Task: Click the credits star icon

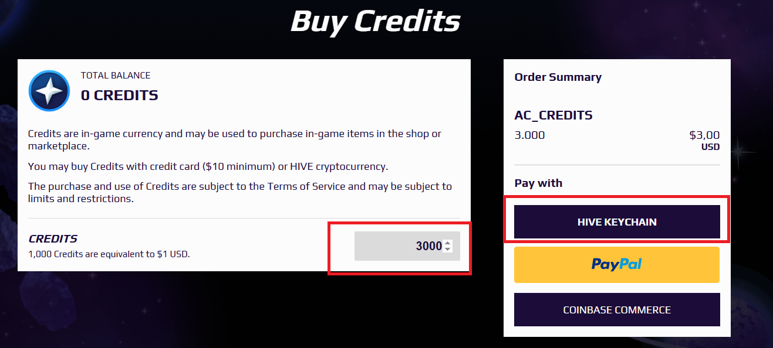Action: point(49,91)
